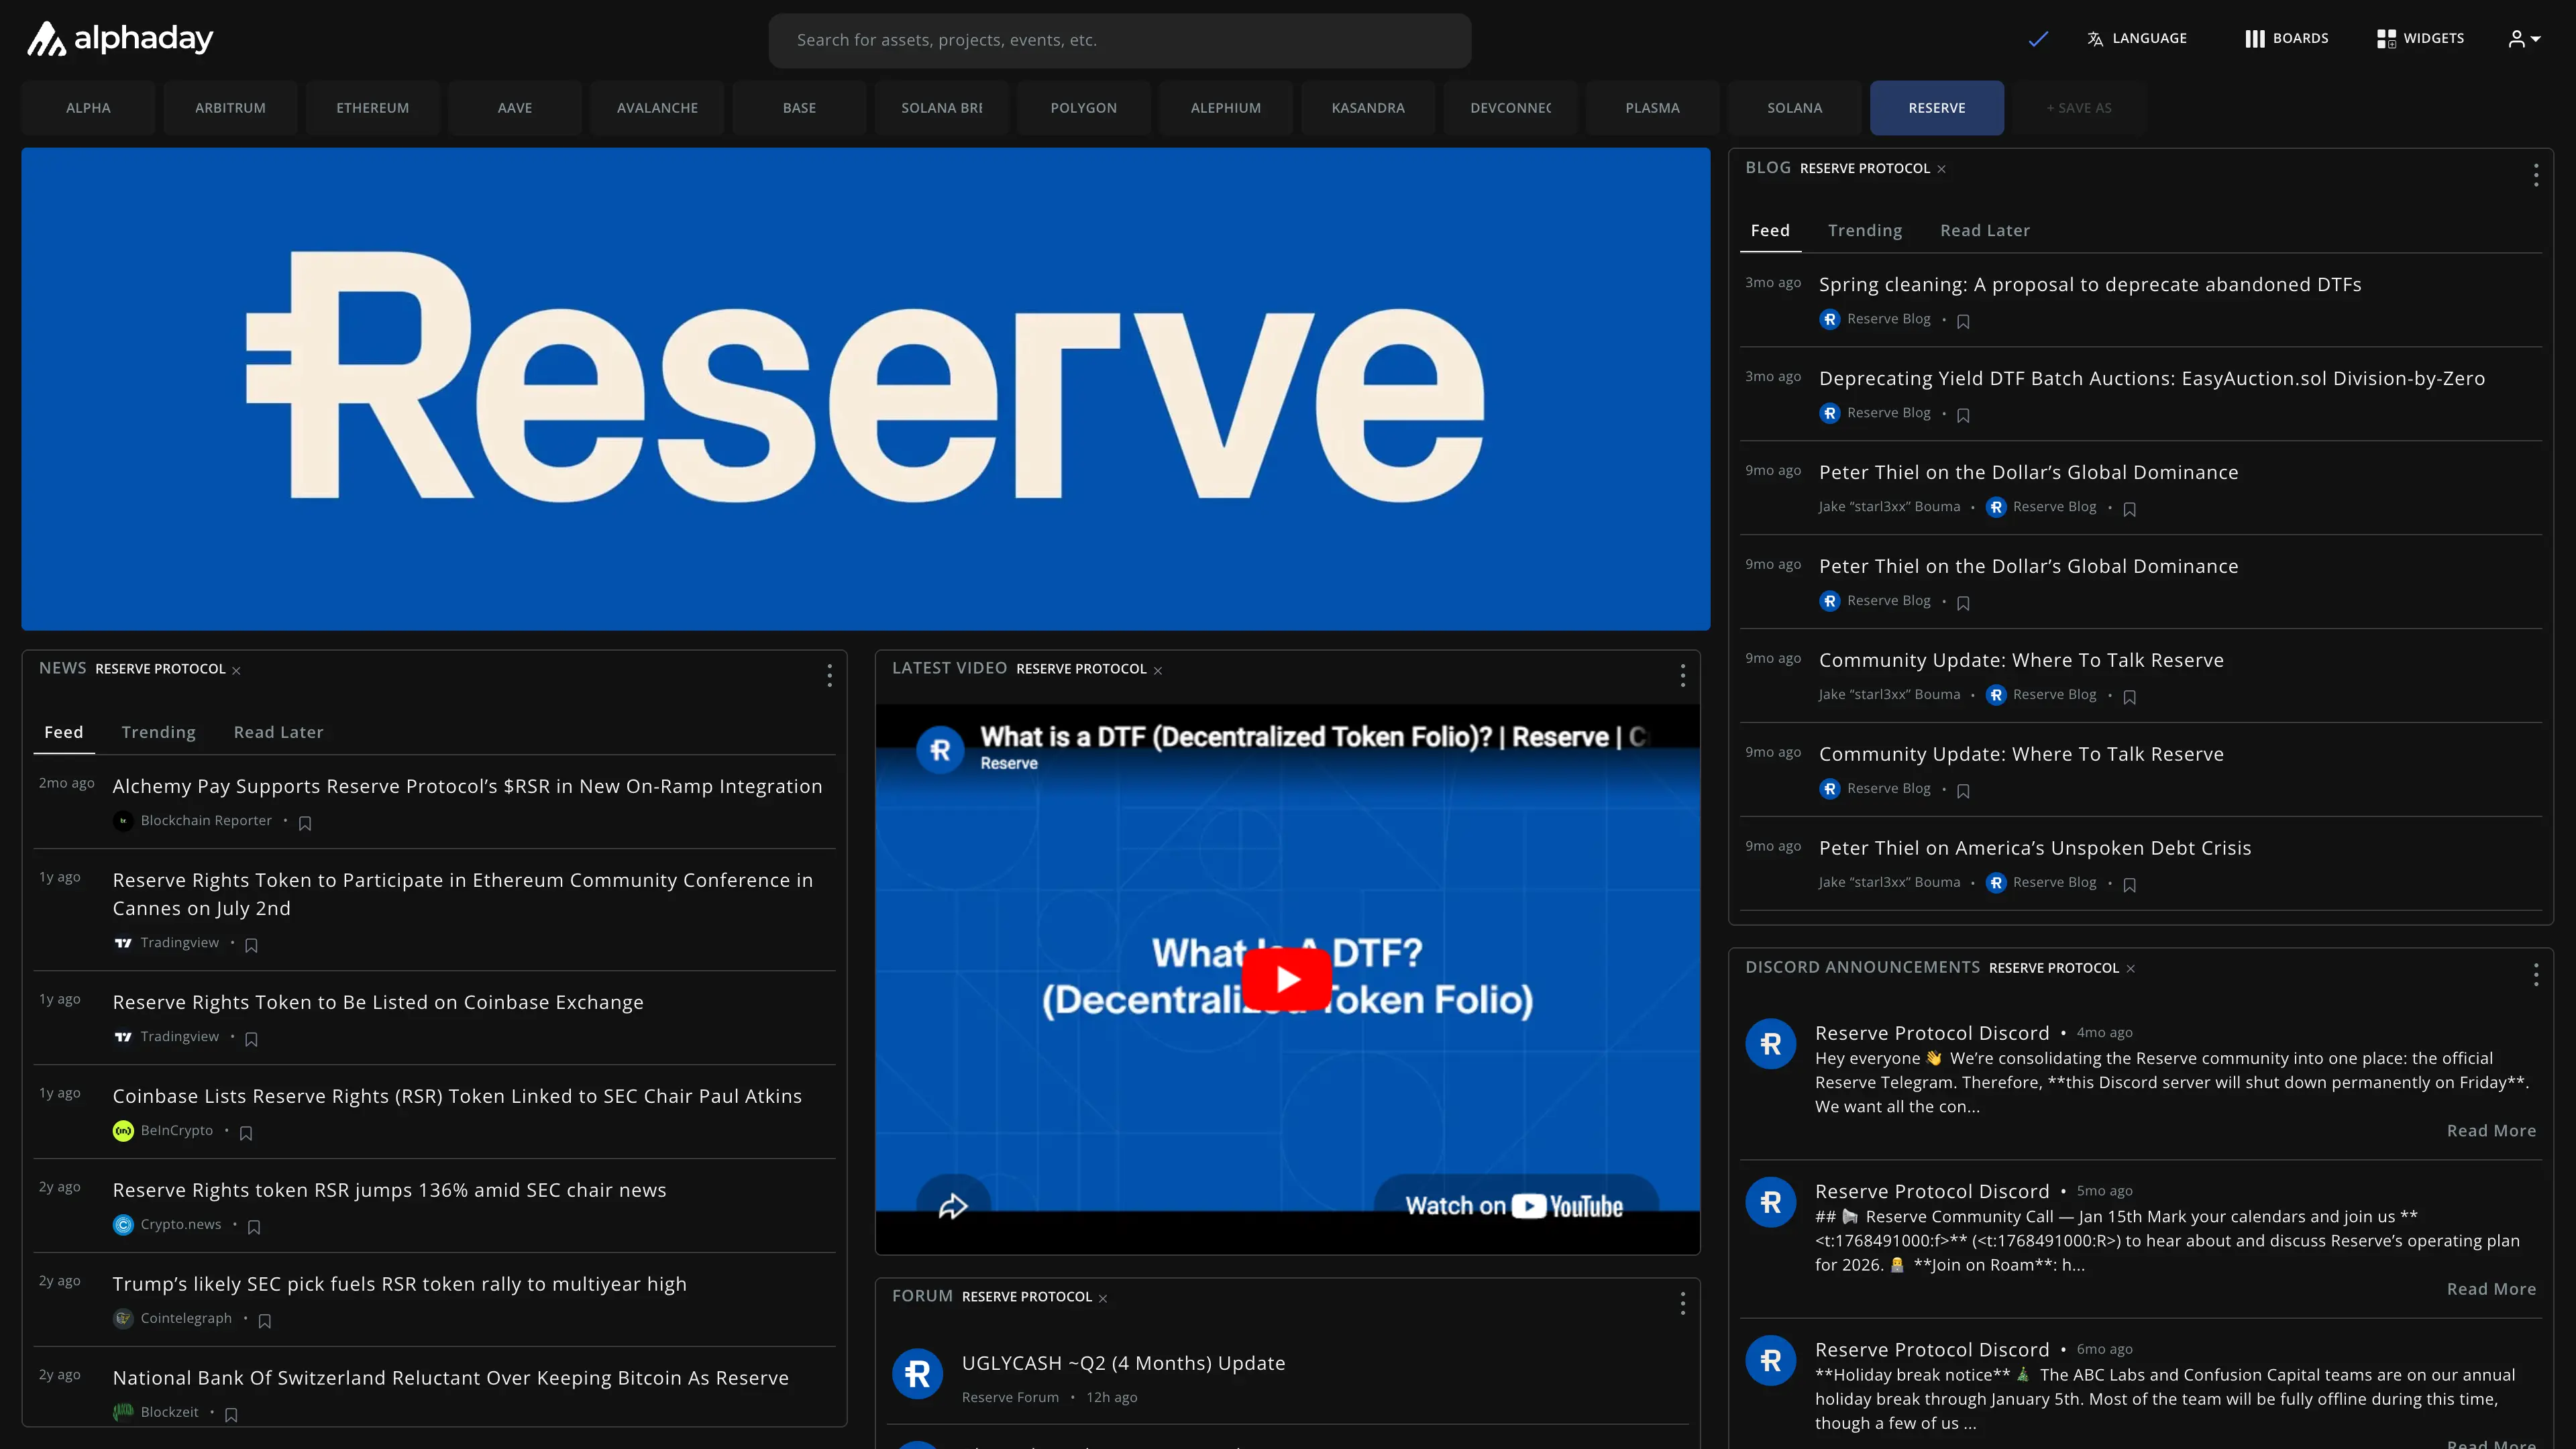This screenshot has height=1449, width=2576.
Task: Bookmark the BeInCrypto Coinbase Lists RSR article
Action: [x=246, y=1133]
